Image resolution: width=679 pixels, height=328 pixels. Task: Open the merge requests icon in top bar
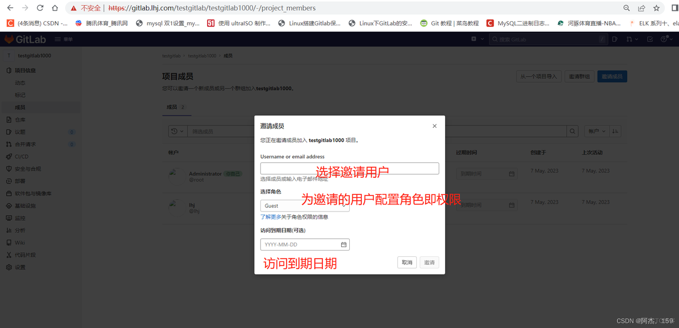(x=631, y=39)
